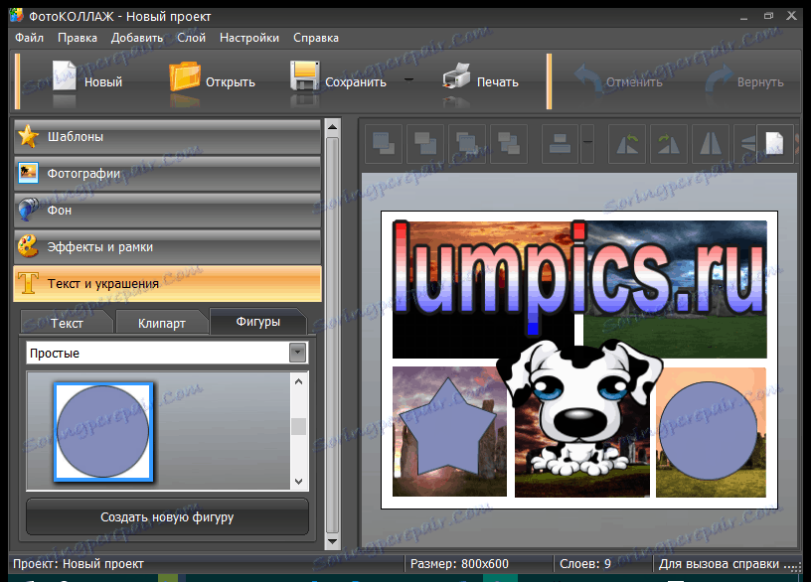Open the Фотографии section
Image resolution: width=811 pixels, height=582 pixels.
coord(168,174)
